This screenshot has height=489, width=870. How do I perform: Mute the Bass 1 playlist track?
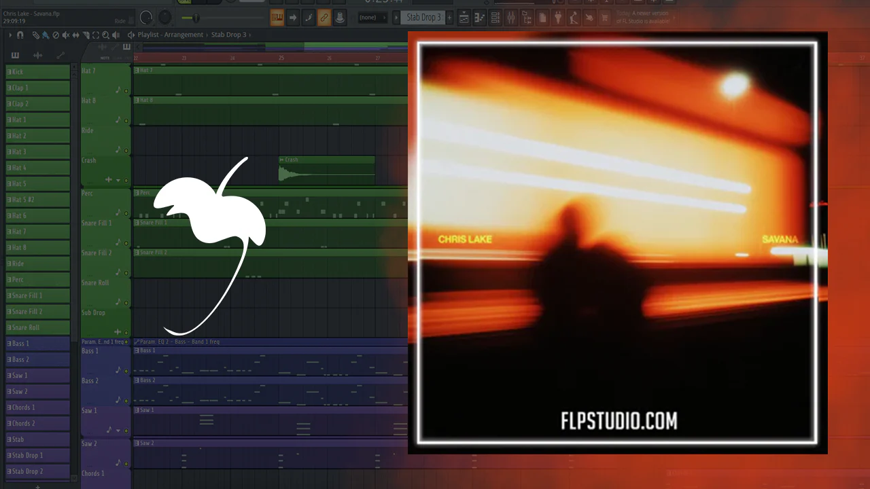pos(126,371)
